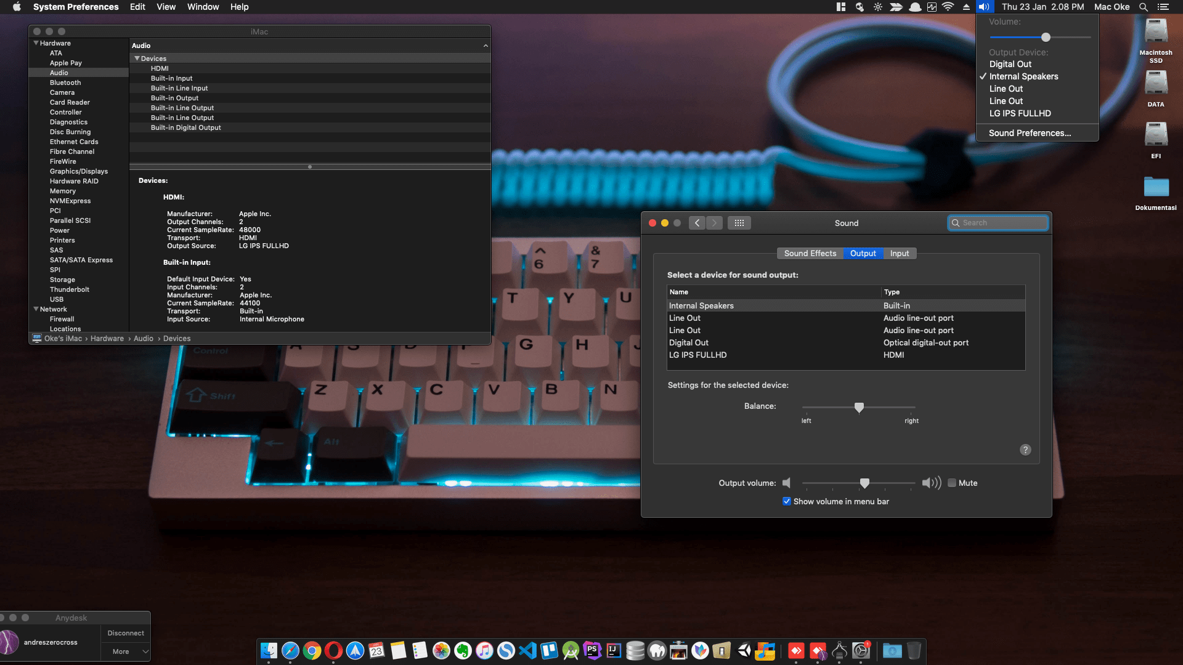This screenshot has height=665, width=1183.
Task: Launch Safari from the dock
Action: [x=290, y=651]
